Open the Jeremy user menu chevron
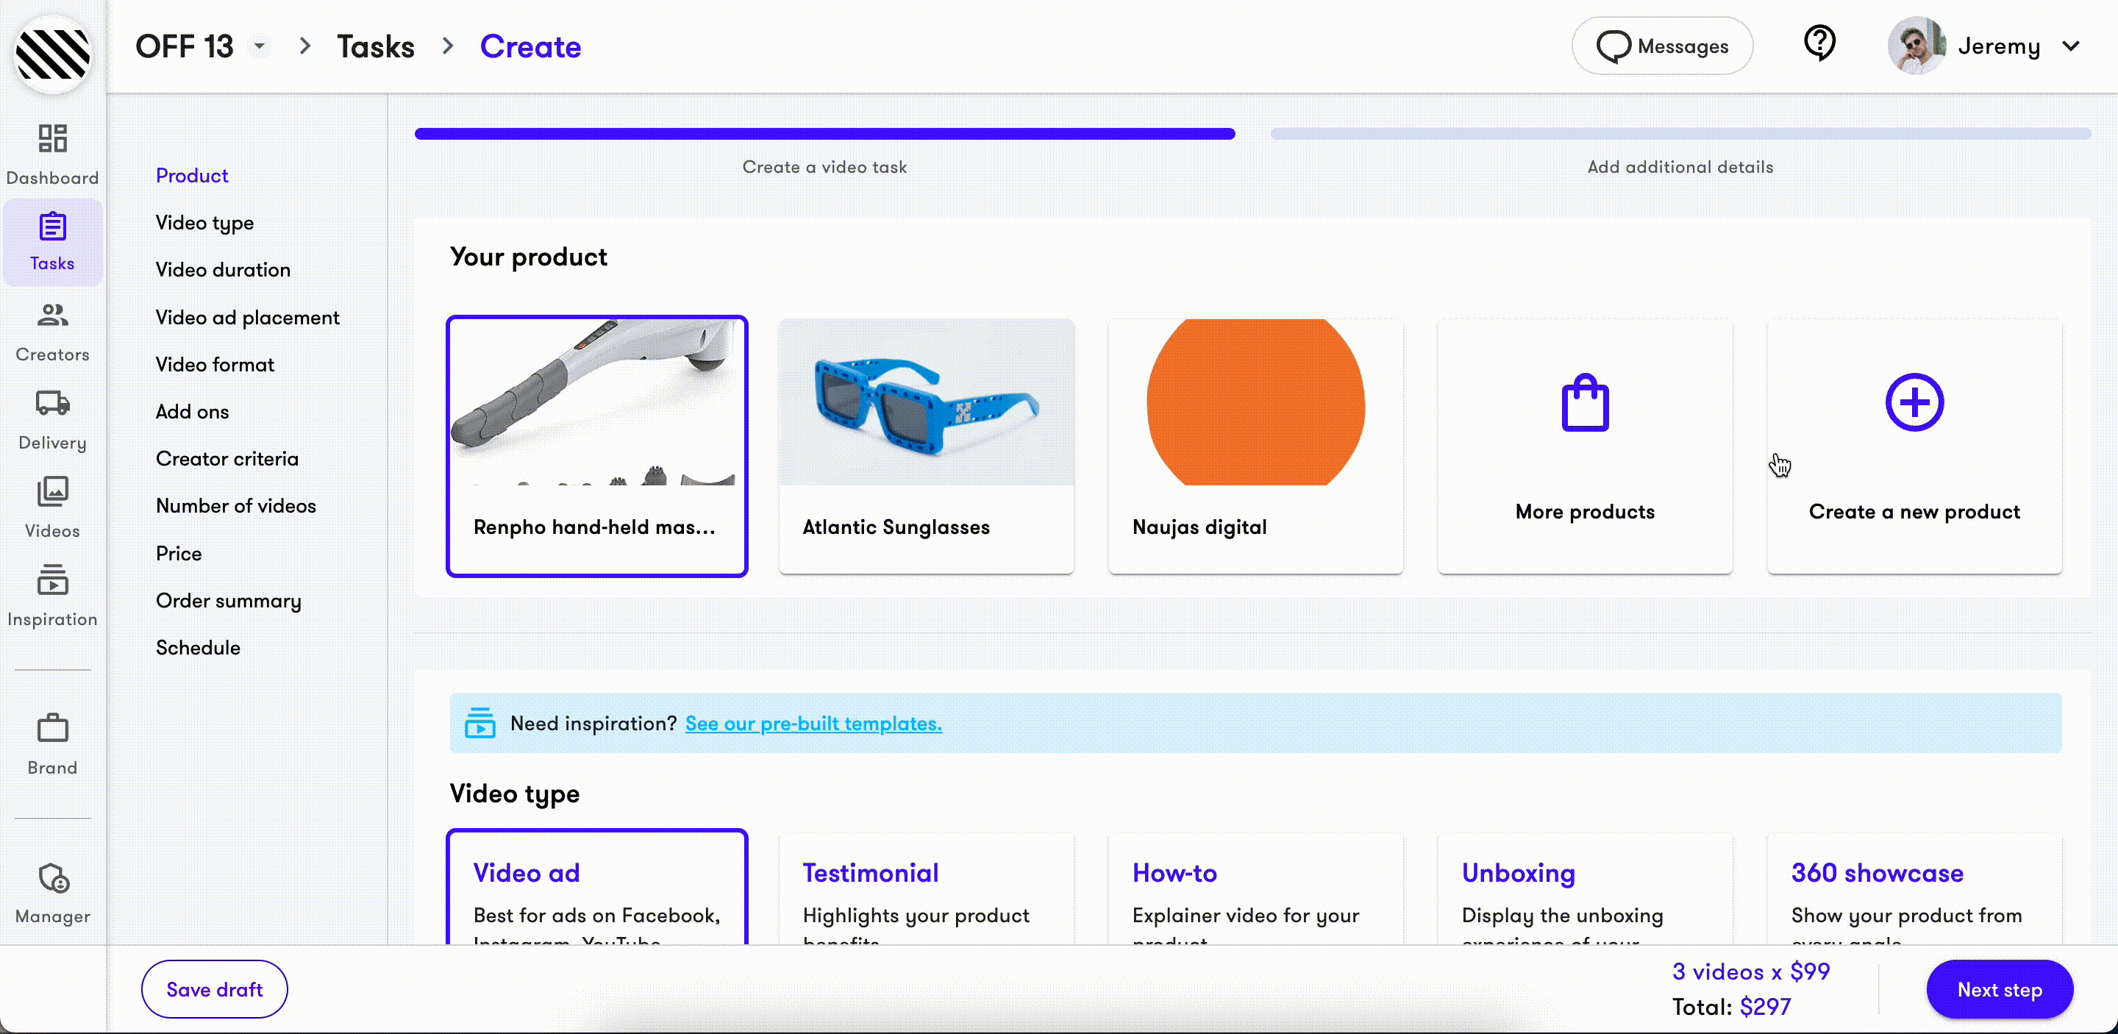Screen dimensions: 2118x1034 click(x=2071, y=46)
